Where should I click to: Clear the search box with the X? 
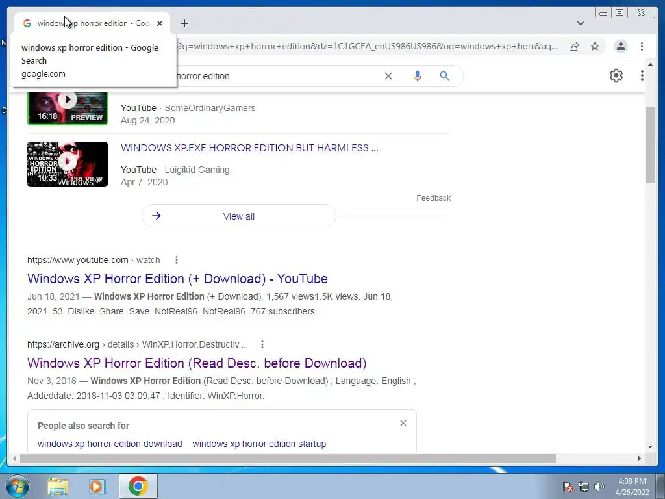388,76
